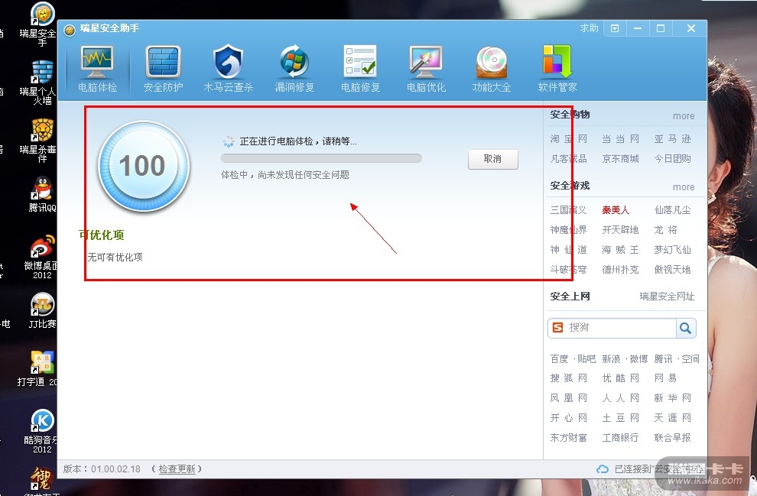757x496 pixels.
Task: Open the 优酷网 link
Action: click(x=620, y=378)
